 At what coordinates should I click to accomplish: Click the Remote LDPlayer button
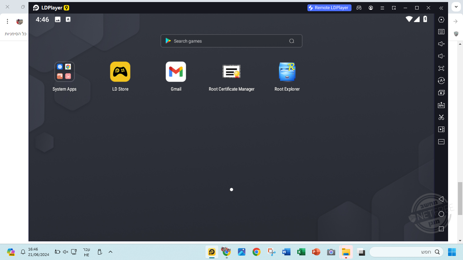(x=329, y=8)
